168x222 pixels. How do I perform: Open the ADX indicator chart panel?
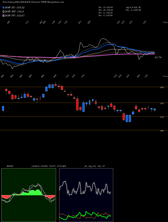(x=86, y=195)
